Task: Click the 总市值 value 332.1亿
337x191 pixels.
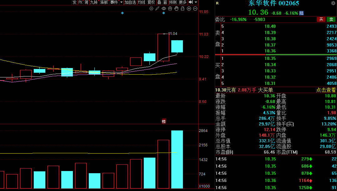Action: 267,141
